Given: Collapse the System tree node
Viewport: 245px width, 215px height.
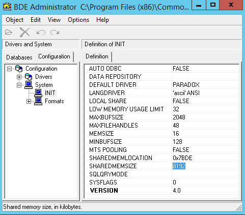Looking at the screenshot, I should 19,85.
